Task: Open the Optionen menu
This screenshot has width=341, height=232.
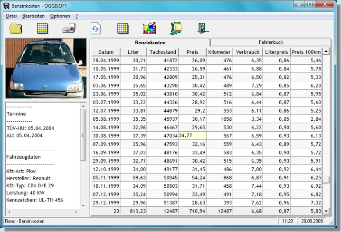Action: [60, 16]
